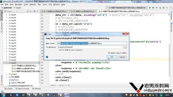Open the Tools menu
The height and width of the screenshot is (97, 173).
pyautogui.click(x=45, y=4)
